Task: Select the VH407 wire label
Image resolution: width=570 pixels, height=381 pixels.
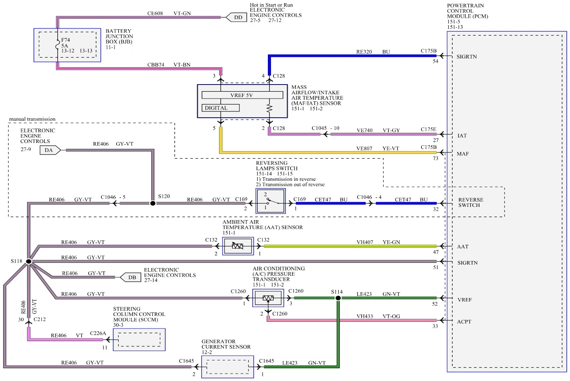Action: tap(365, 242)
